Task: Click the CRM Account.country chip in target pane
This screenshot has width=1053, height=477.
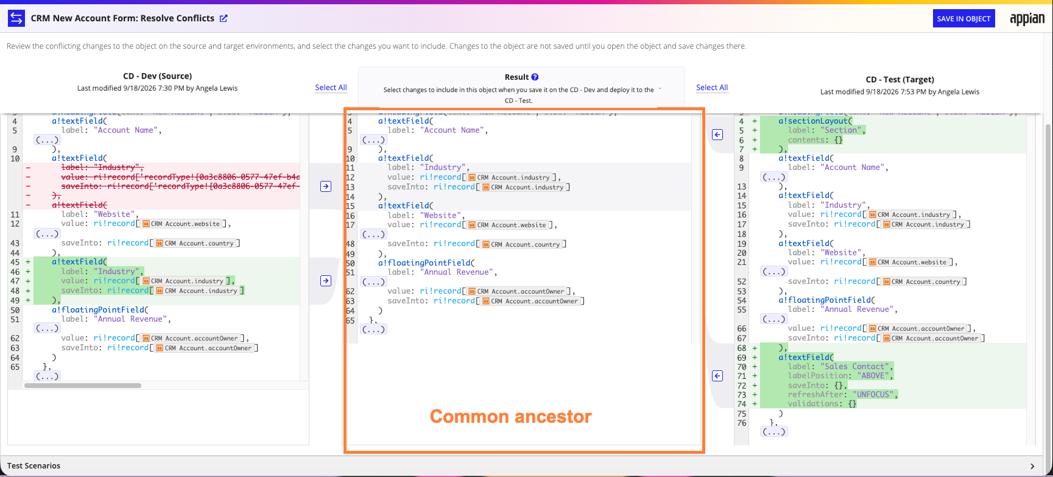Action: (921, 281)
